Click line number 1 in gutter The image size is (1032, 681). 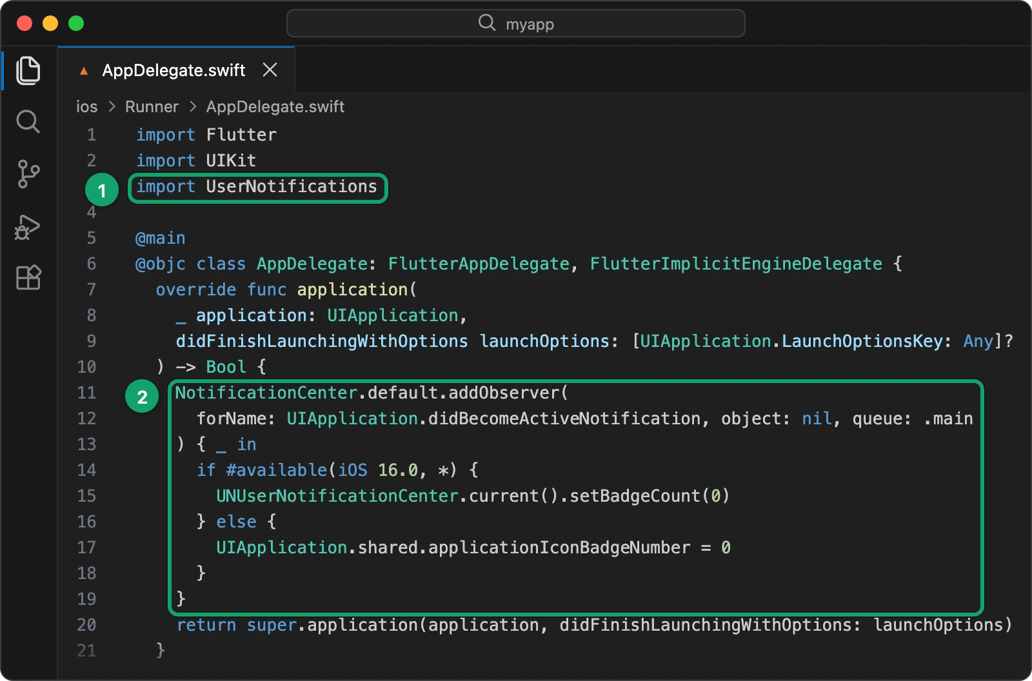92,135
